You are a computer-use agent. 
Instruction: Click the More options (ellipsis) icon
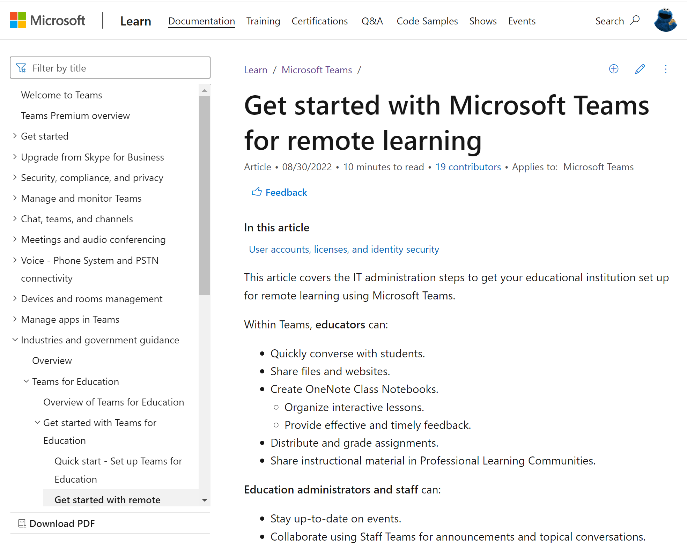pos(666,69)
